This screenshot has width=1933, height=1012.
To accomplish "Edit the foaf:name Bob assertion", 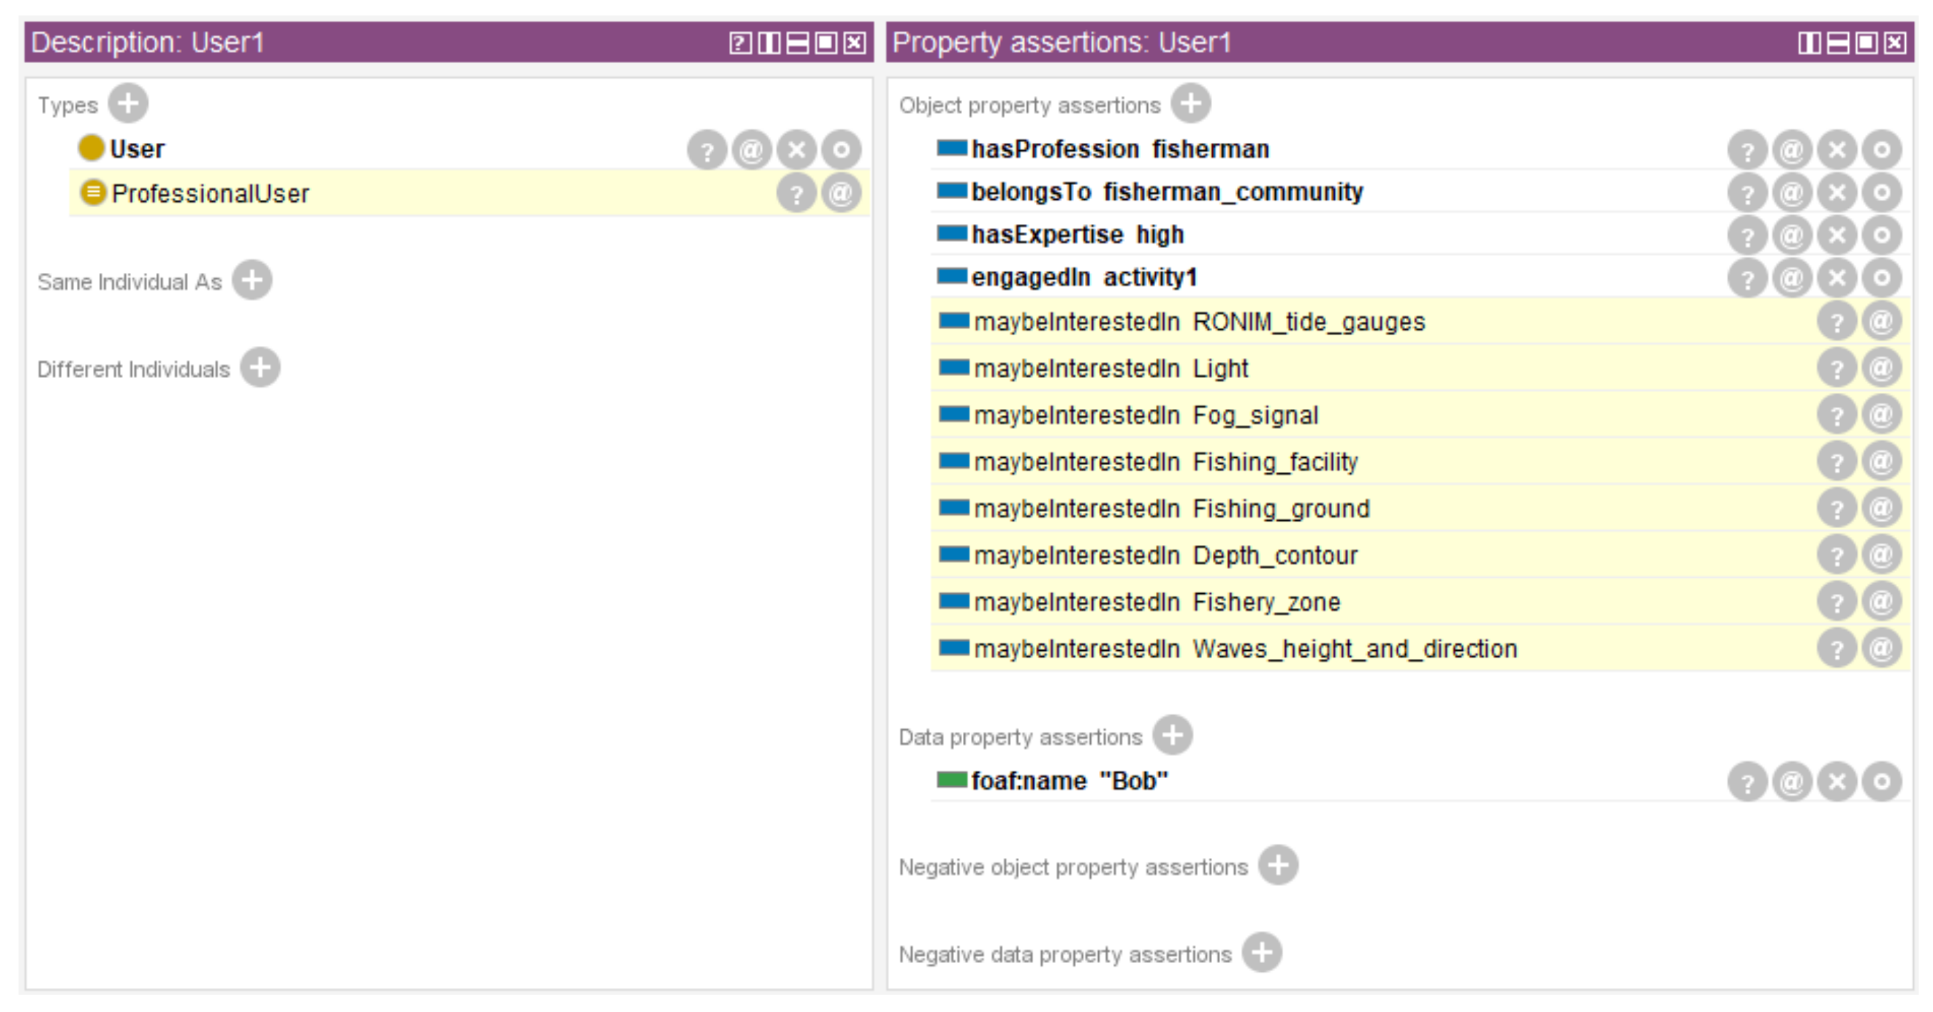I will click(1881, 782).
